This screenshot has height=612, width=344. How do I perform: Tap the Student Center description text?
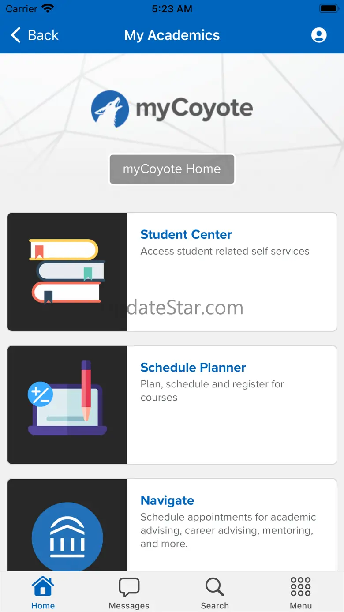(225, 252)
